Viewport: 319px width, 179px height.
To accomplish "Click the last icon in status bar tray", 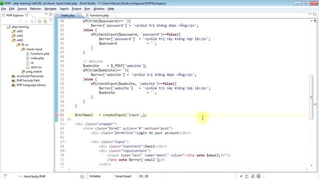I will pos(258,176).
